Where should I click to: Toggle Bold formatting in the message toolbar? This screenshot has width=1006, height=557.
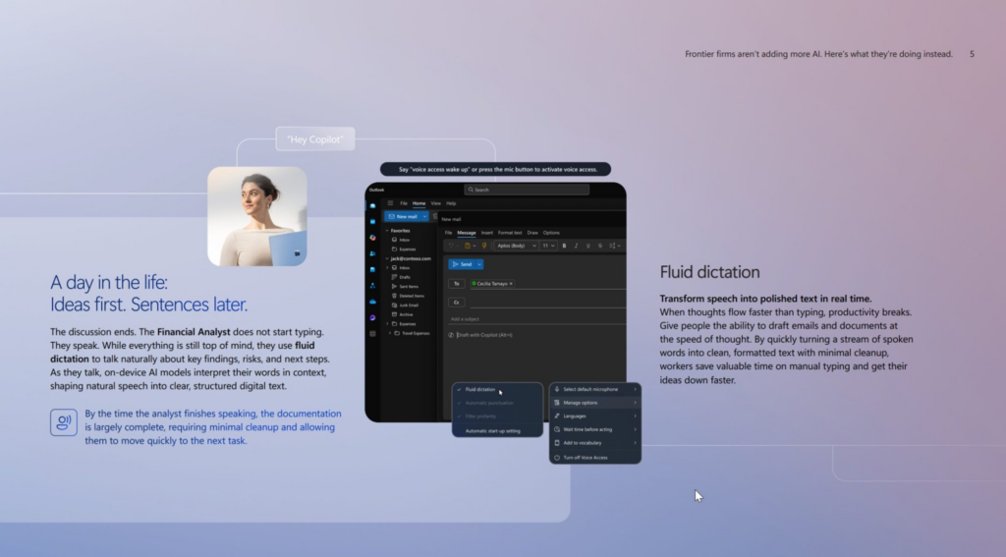click(x=564, y=246)
